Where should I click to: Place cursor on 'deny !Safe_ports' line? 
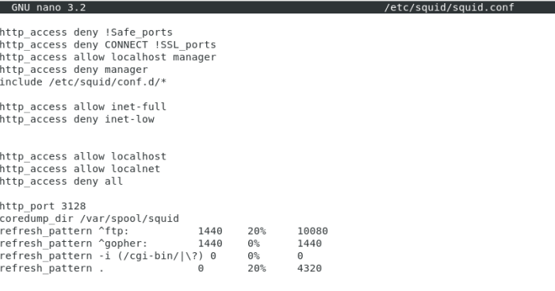click(x=86, y=33)
